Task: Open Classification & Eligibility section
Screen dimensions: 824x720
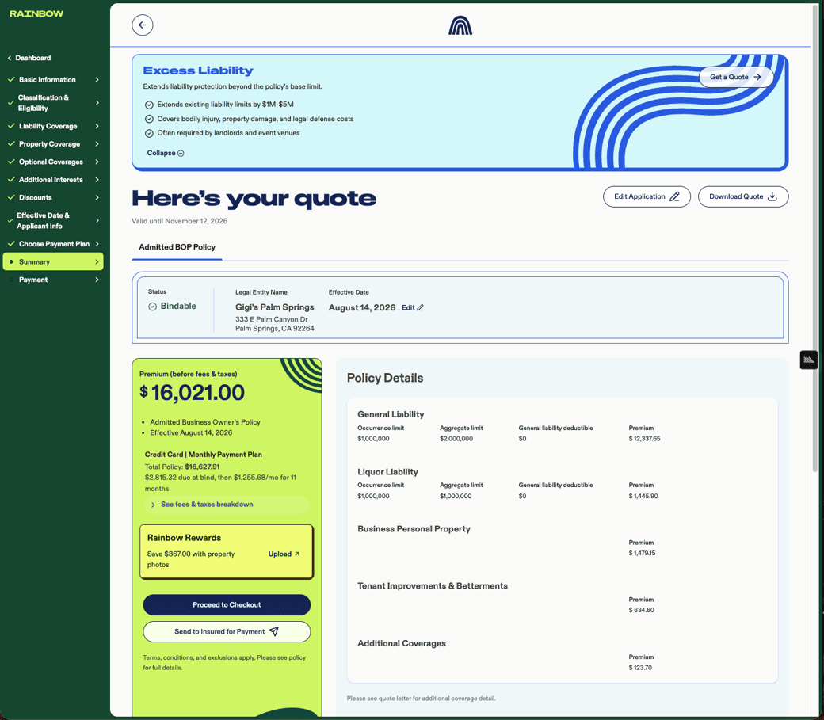Action: click(x=53, y=103)
